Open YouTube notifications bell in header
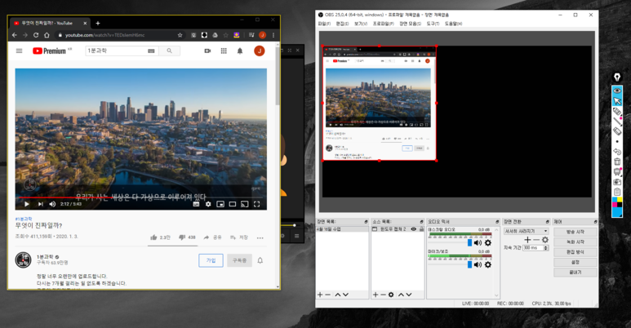 click(x=240, y=51)
